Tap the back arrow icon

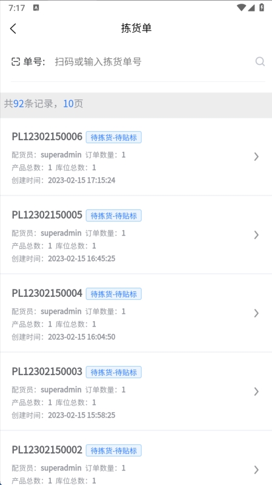point(13,29)
